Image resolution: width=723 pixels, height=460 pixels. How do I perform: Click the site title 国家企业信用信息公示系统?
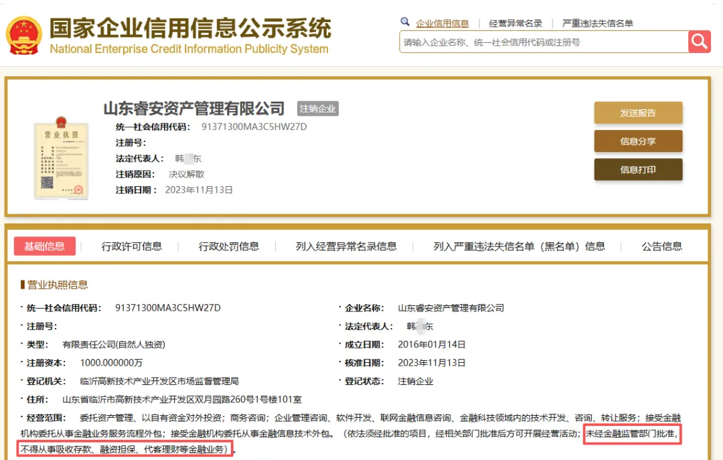coord(190,28)
